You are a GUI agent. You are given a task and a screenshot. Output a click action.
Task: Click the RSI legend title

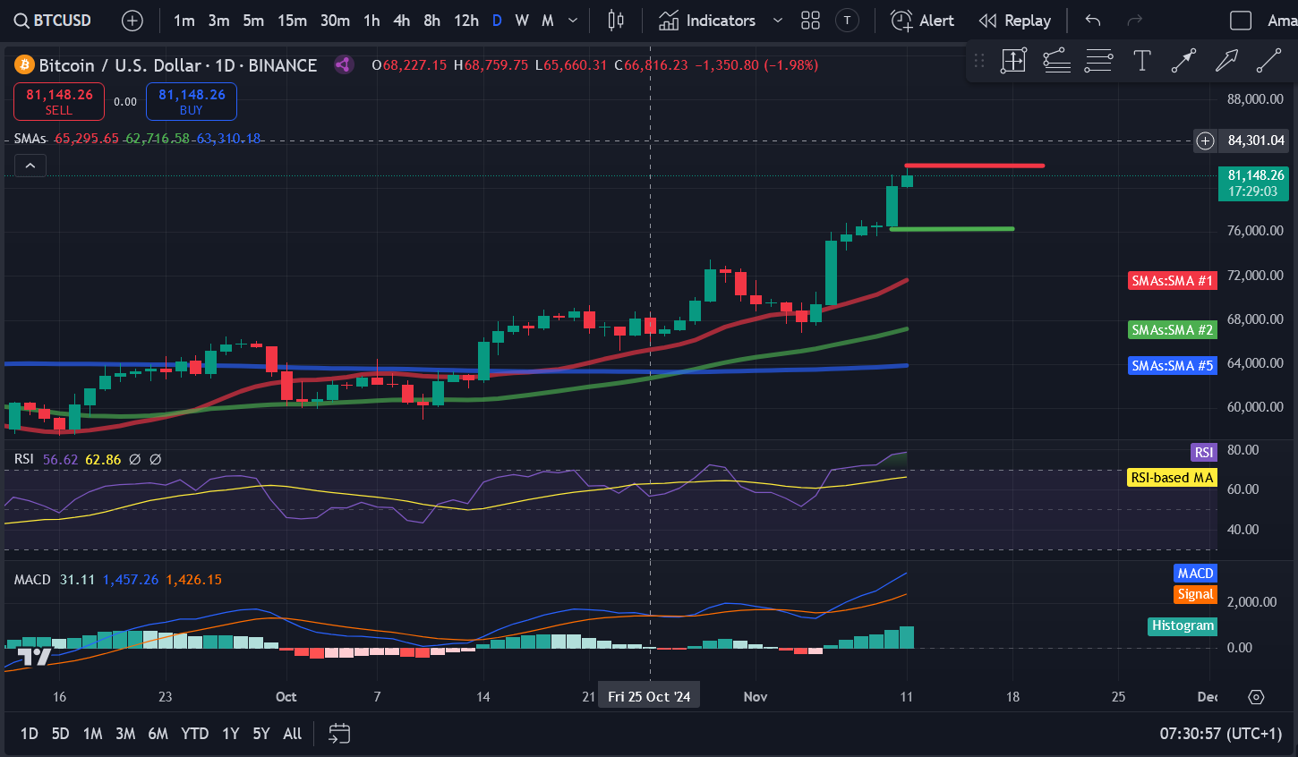24,459
